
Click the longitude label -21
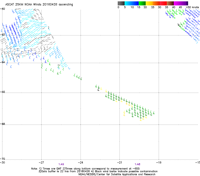click(119, 162)
